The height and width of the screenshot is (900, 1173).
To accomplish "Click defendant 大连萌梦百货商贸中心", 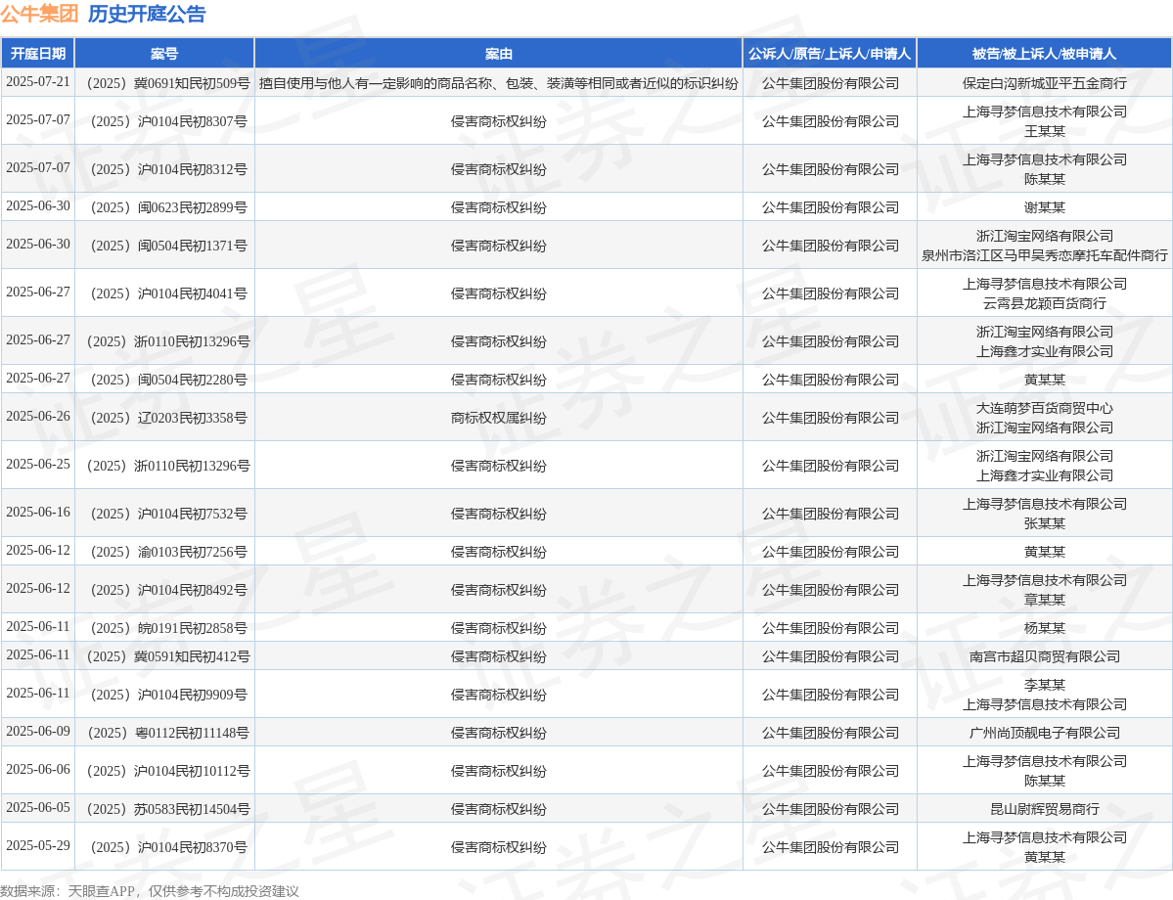I will pyautogui.click(x=1044, y=408).
